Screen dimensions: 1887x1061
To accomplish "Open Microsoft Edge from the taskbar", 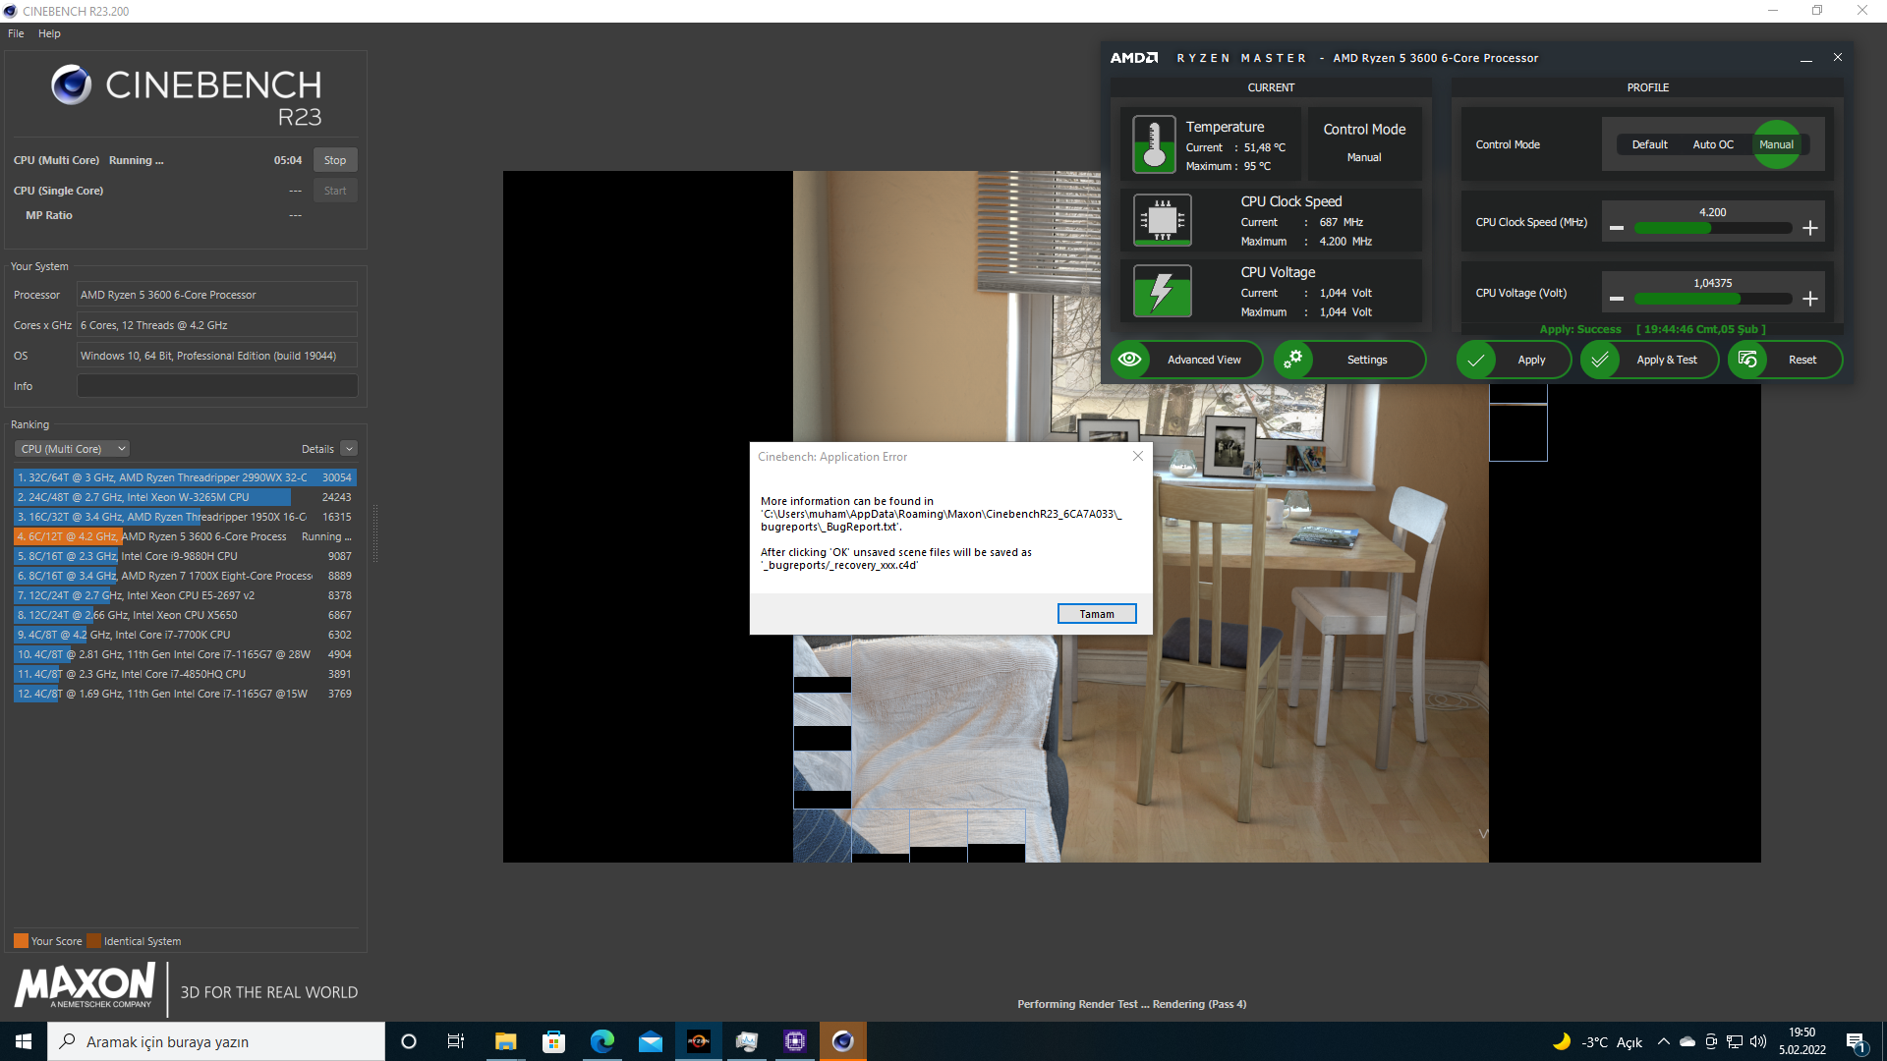I will 601,1041.
